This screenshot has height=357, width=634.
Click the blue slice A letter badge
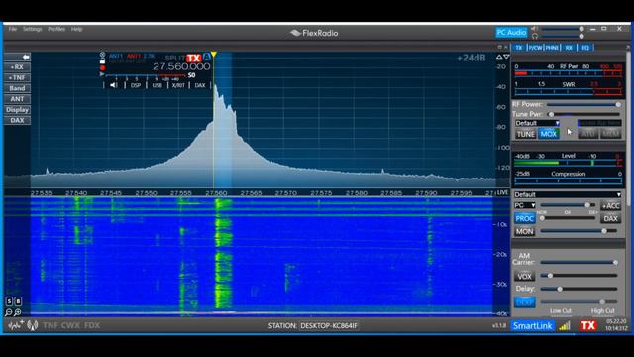click(x=207, y=57)
